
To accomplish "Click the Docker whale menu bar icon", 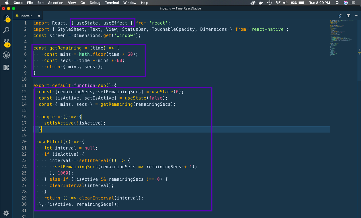I will [261, 3].
